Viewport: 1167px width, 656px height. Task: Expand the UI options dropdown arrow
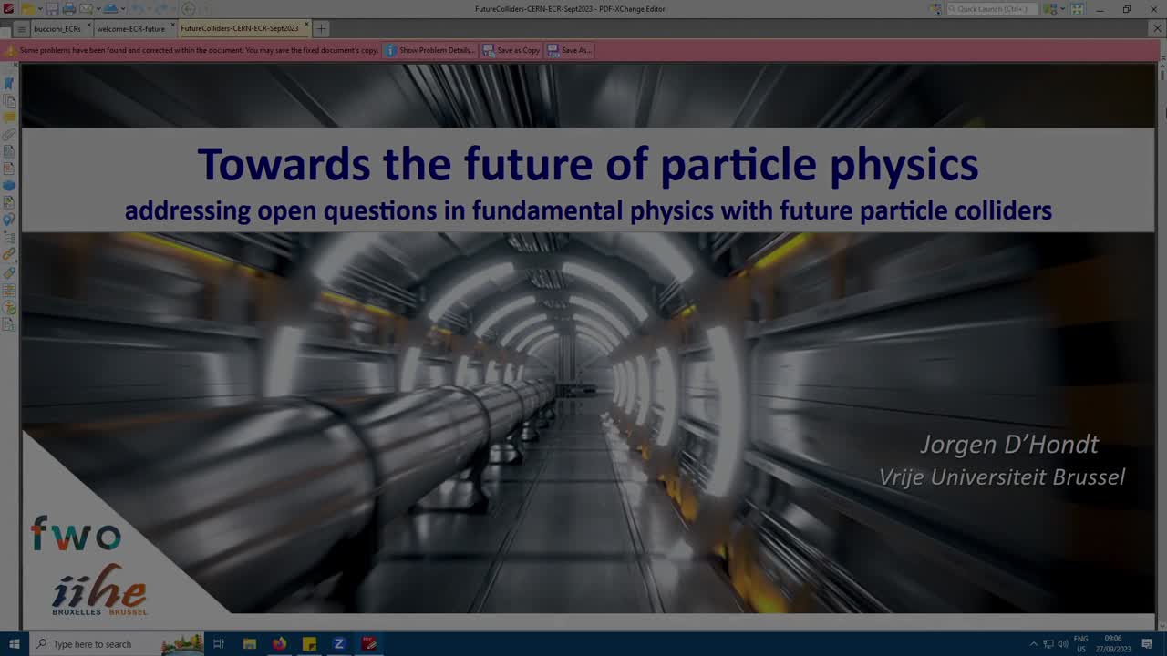point(1062,9)
